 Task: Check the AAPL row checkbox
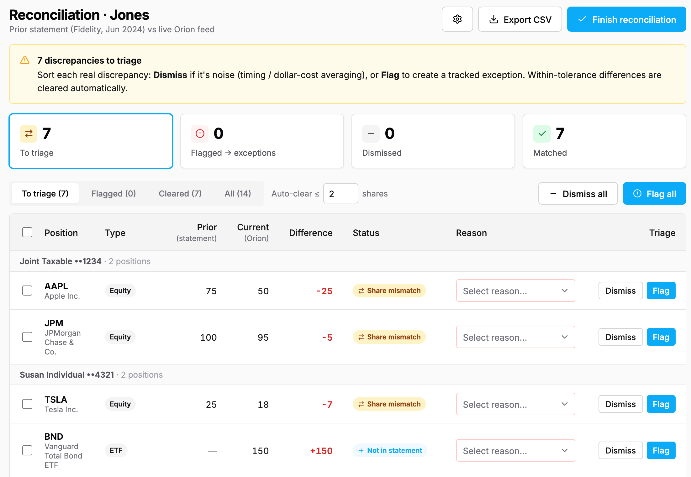click(x=27, y=291)
